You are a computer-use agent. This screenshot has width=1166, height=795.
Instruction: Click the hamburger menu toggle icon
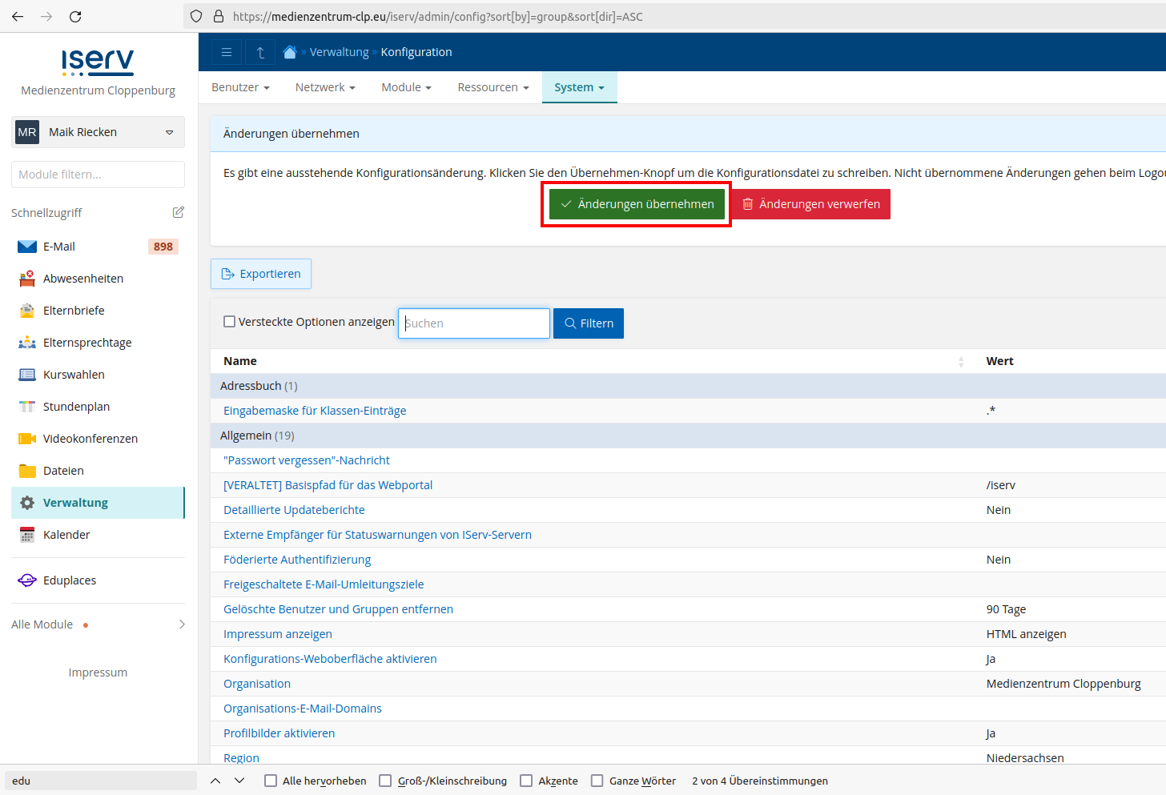tap(227, 52)
